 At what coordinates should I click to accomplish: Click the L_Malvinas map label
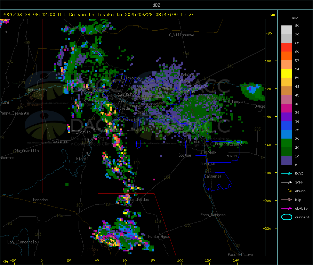point(137,129)
